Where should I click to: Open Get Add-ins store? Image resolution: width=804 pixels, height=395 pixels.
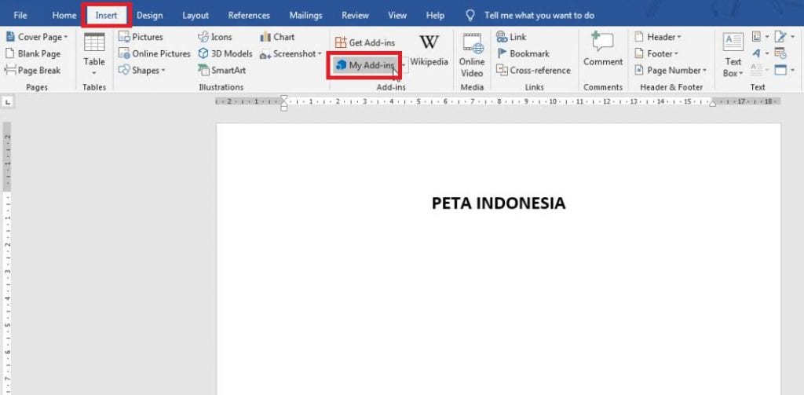[365, 42]
